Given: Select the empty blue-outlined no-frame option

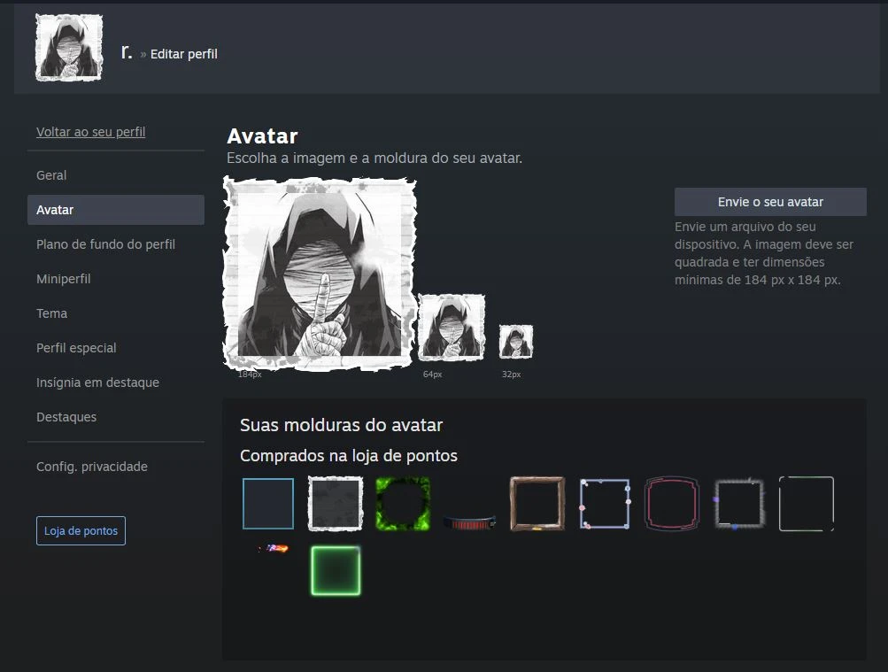Looking at the screenshot, I should (x=268, y=503).
